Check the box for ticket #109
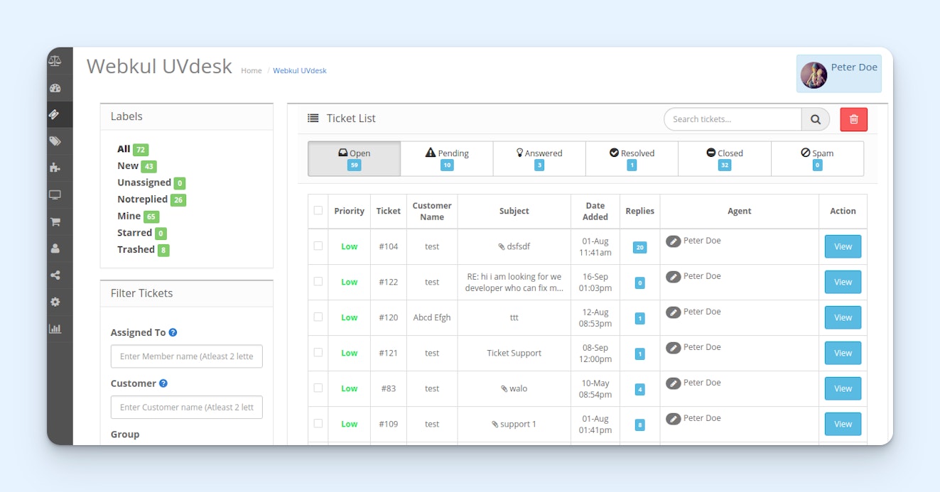Image resolution: width=940 pixels, height=492 pixels. pyautogui.click(x=318, y=423)
